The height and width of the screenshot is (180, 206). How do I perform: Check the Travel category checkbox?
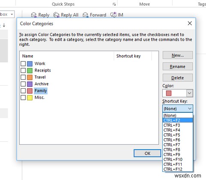23,77
